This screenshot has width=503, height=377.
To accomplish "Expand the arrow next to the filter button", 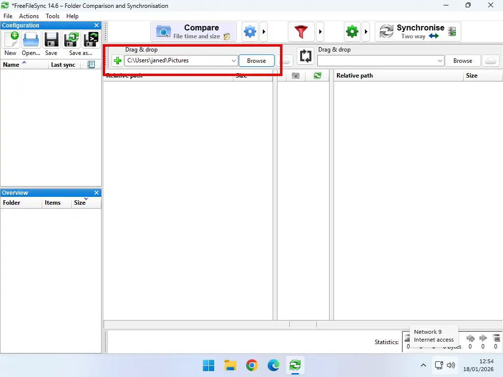I will (320, 31).
